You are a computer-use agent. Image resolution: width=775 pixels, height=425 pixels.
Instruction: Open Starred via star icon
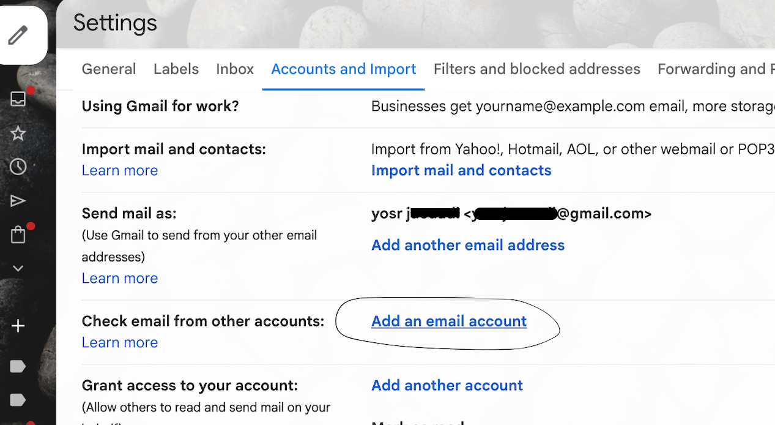18,133
